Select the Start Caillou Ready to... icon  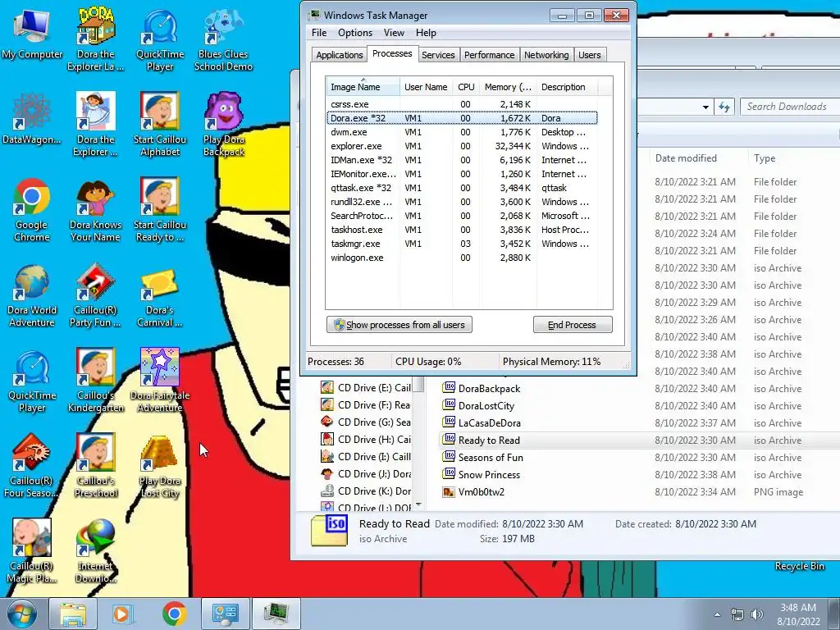pos(160,210)
